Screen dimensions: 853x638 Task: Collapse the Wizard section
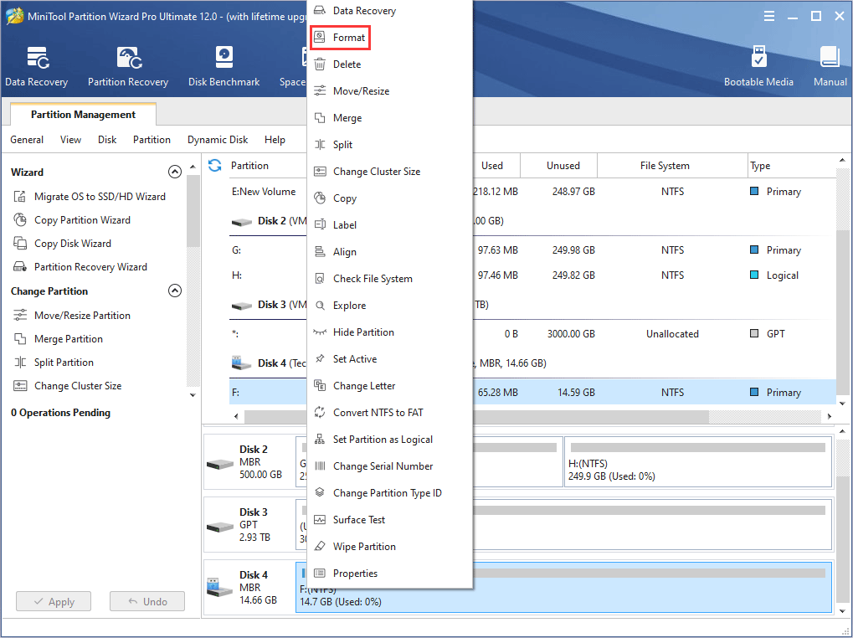tap(175, 172)
